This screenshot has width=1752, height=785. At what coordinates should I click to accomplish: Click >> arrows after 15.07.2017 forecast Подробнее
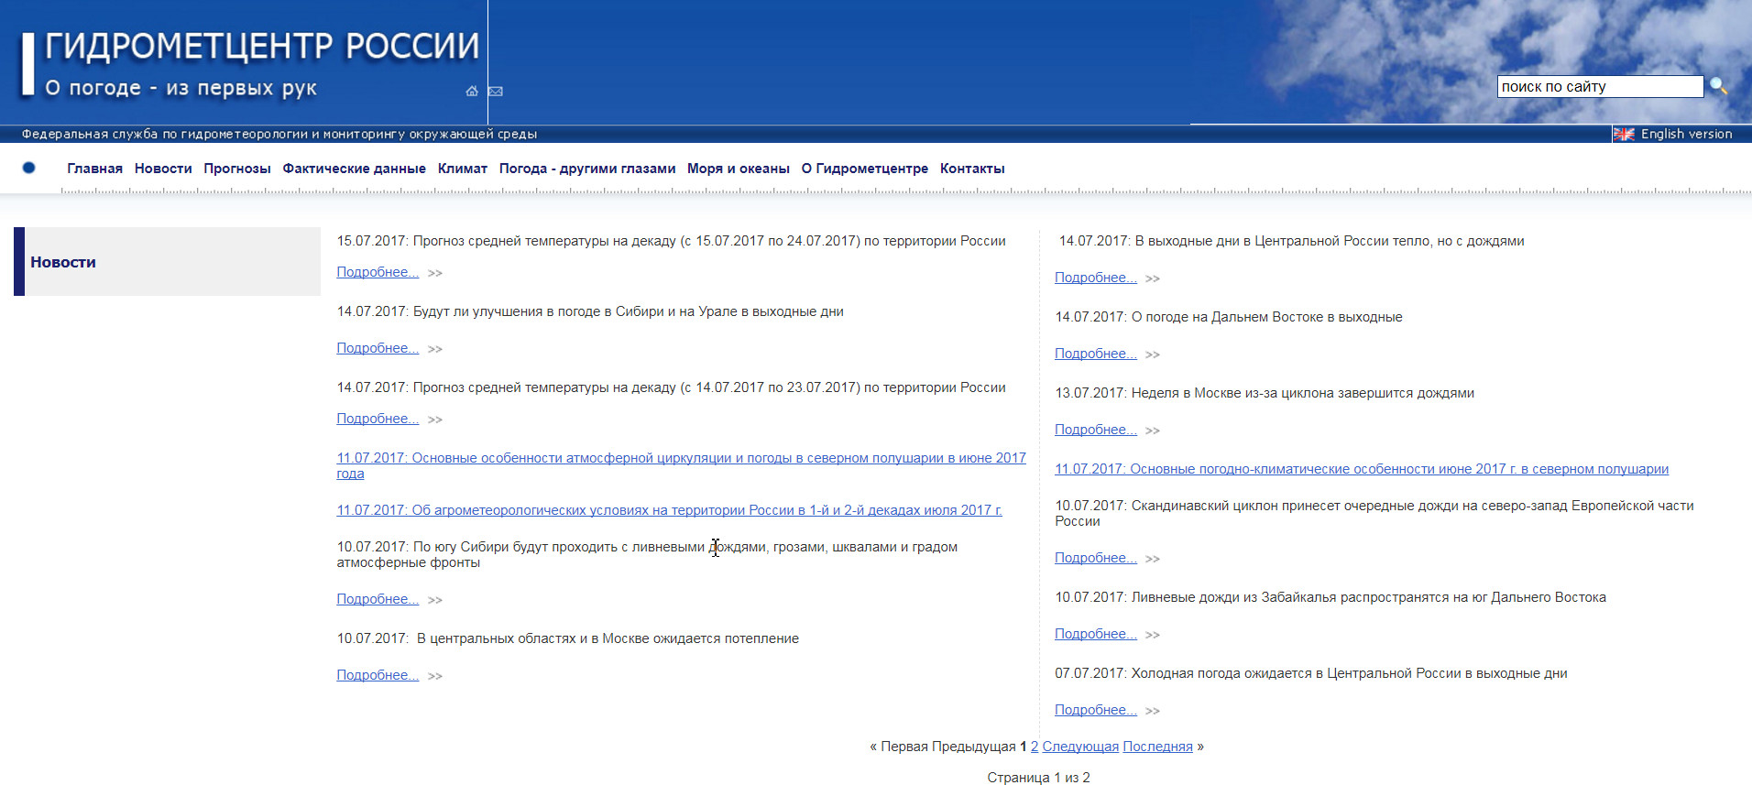[x=435, y=273]
